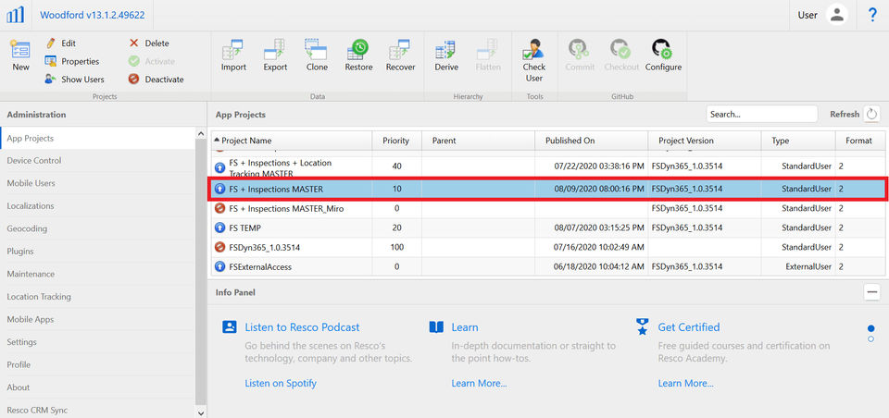Select App Projects in Administration menu
The height and width of the screenshot is (418, 889).
click(97, 138)
